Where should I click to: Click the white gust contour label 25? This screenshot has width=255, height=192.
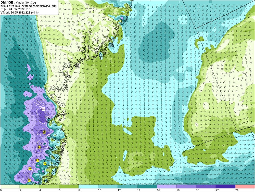tap(43, 109)
